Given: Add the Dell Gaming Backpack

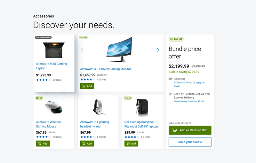Looking at the screenshot, I should point(131,144).
